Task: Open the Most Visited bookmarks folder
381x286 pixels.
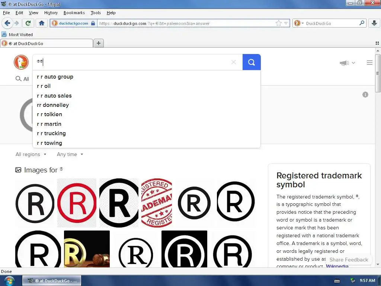Action: coord(17,35)
